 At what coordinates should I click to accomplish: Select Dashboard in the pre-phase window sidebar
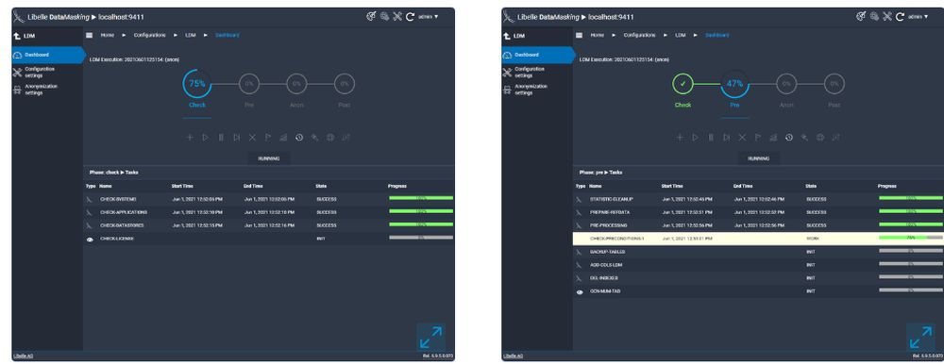tap(538, 55)
